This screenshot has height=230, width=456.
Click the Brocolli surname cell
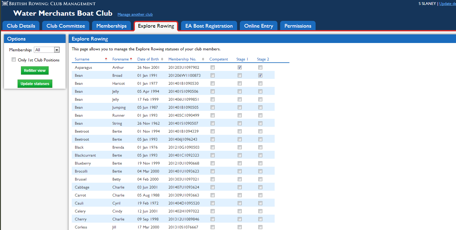tap(81, 171)
